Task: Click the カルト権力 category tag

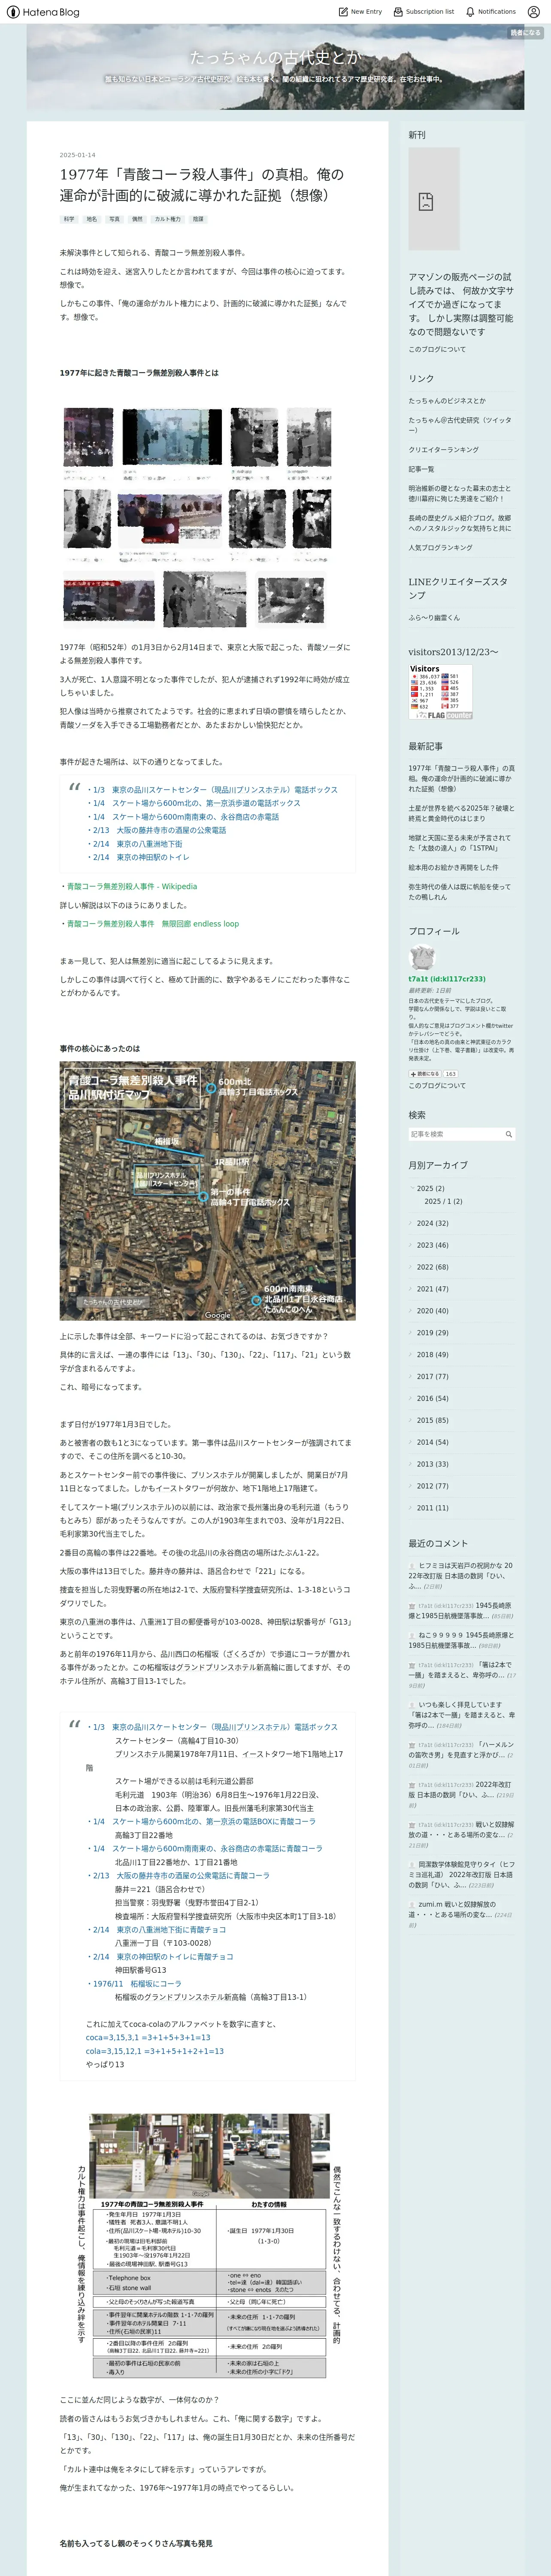Action: tap(168, 219)
